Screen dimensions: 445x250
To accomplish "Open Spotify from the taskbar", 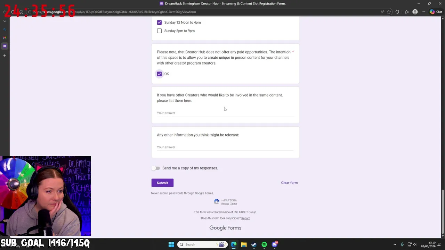I will point(264,244).
